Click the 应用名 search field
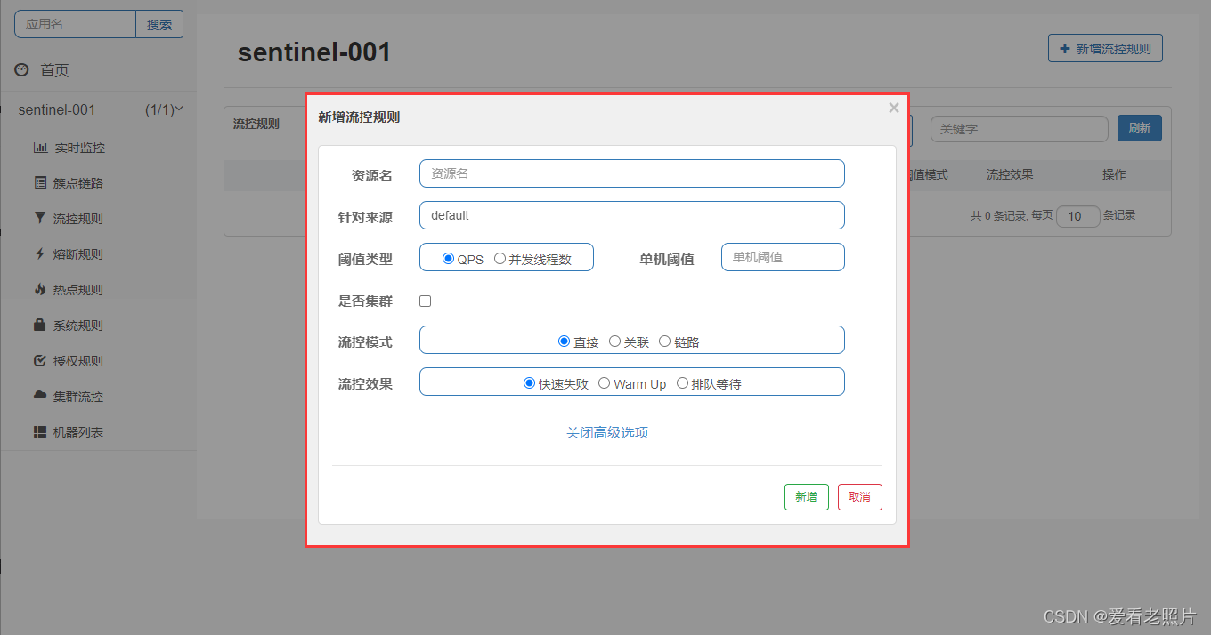1211x635 pixels. tap(76, 25)
